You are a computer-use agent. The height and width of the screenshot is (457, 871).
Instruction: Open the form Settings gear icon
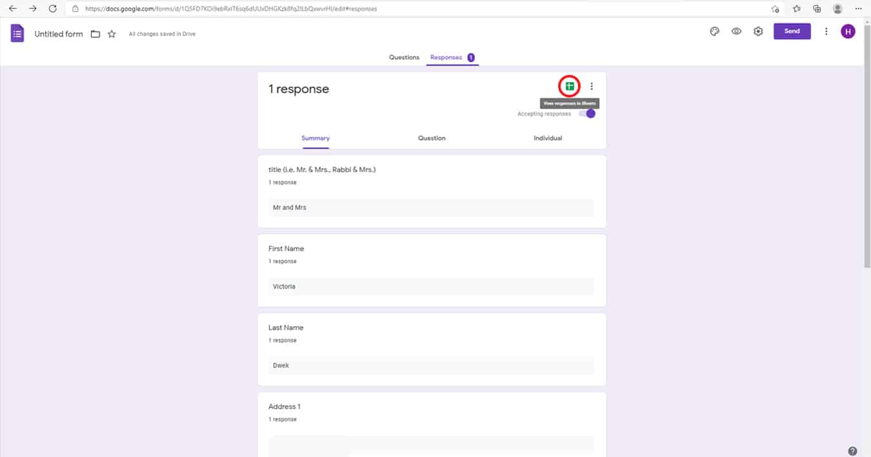pos(758,32)
